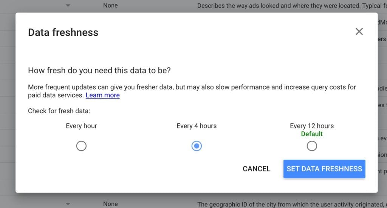This screenshot has height=208, width=387.
Task: Select the Every hour radio button
Action: pos(81,146)
